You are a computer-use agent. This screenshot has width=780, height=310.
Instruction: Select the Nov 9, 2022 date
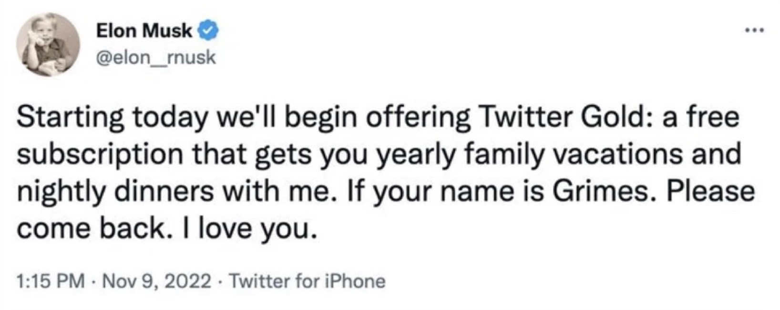(157, 281)
